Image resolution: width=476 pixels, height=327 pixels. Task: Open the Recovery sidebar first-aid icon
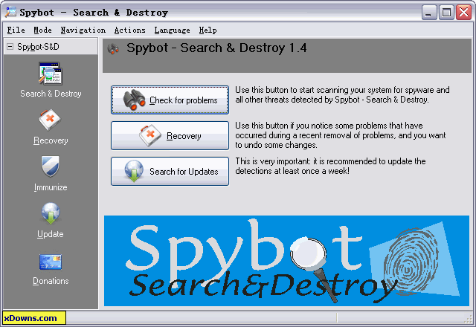(50, 120)
